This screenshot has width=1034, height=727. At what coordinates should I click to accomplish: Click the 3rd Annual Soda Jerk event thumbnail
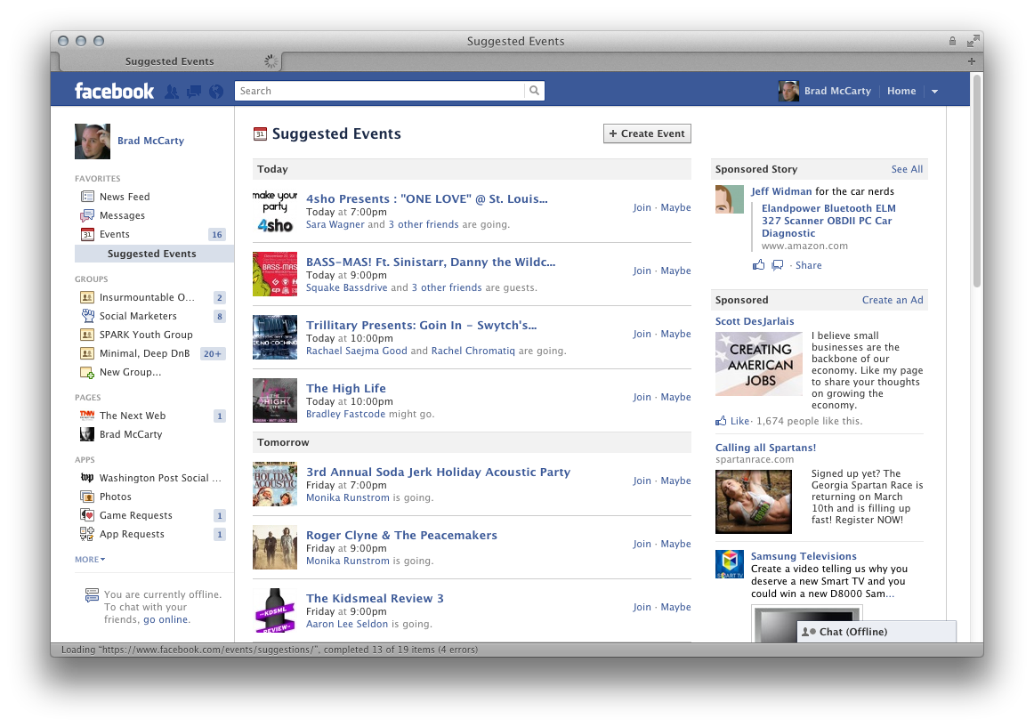tap(275, 484)
